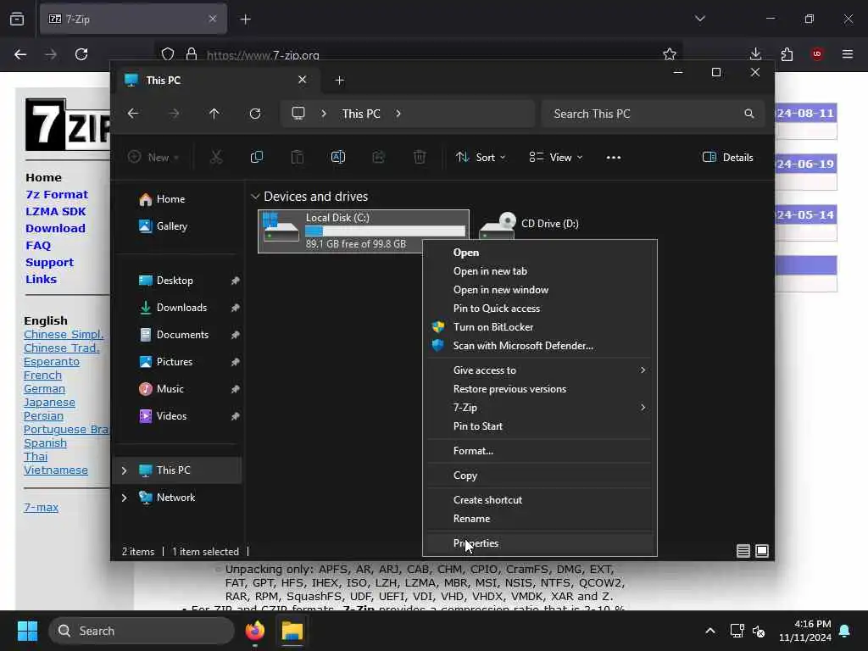
Task: Open Firefox list all tabs dropdown
Action: click(699, 19)
